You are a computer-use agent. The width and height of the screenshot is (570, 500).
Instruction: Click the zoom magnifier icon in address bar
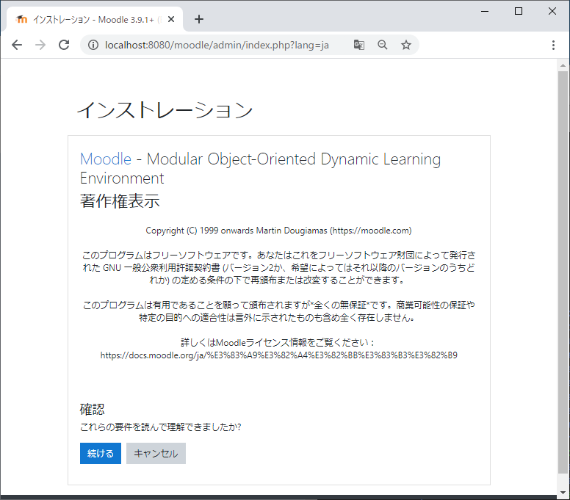[383, 45]
